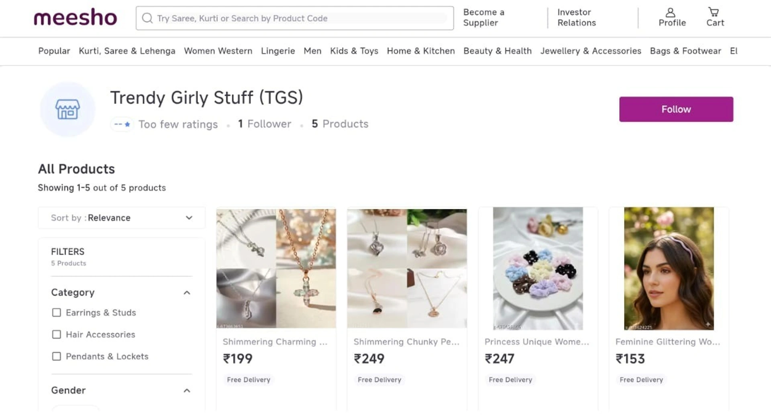Click the Trendy Girly Stuff shop icon

point(67,109)
